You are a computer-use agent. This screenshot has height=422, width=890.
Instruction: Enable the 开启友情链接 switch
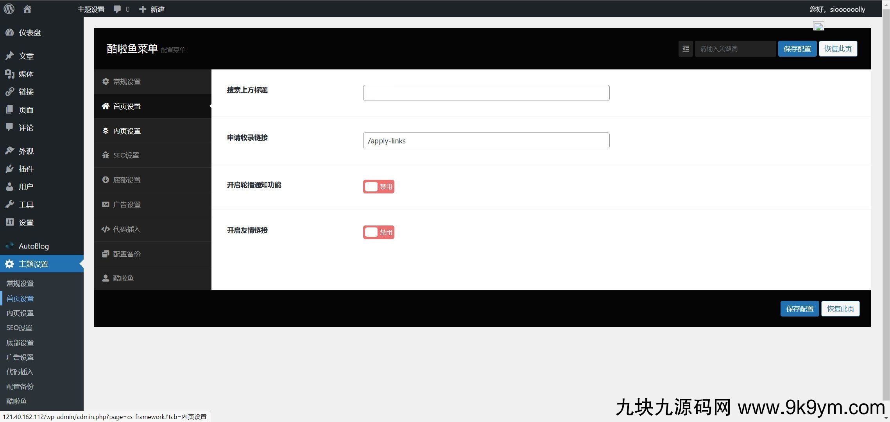378,232
